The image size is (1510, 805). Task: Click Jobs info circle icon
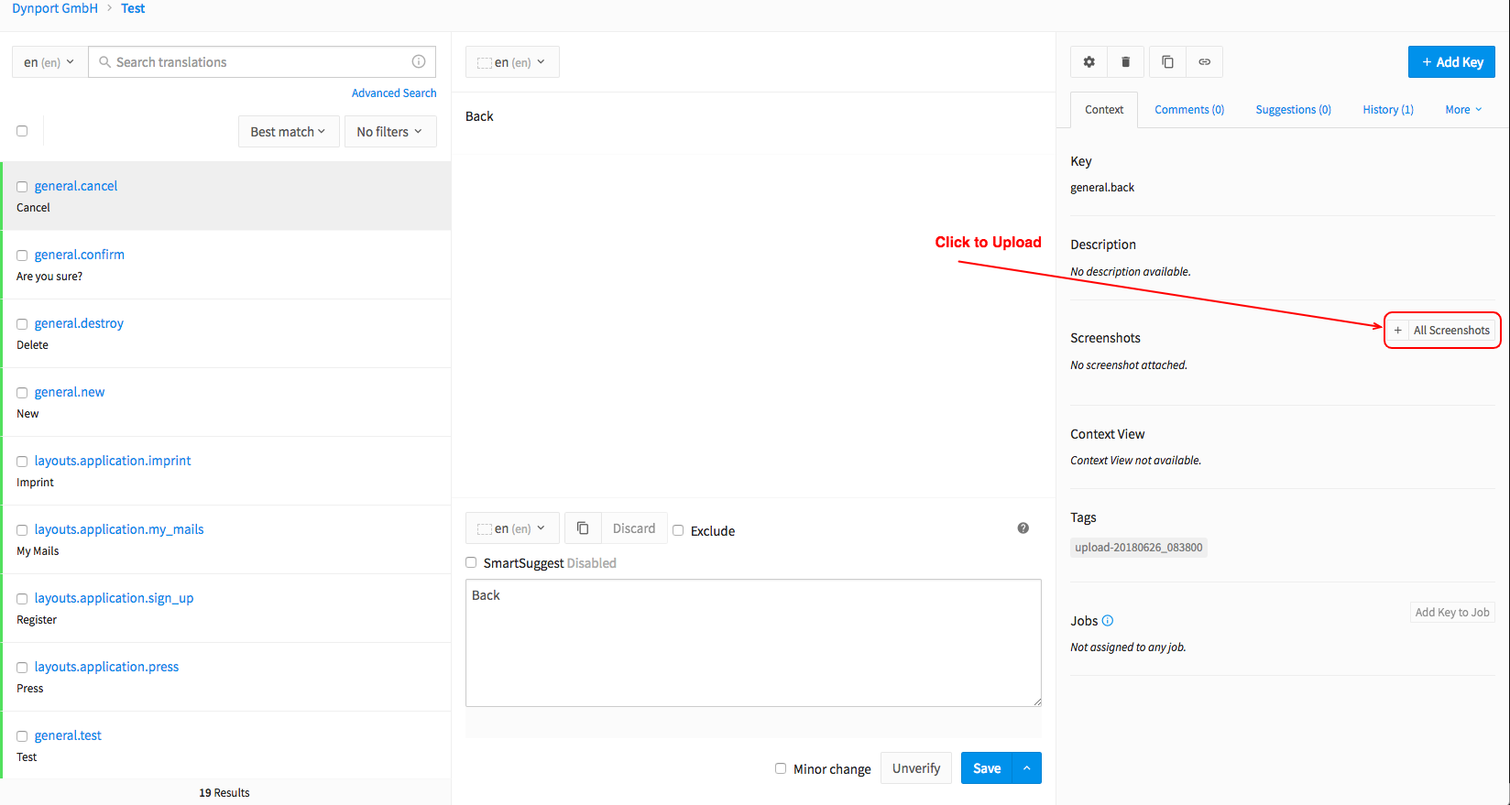[1108, 621]
